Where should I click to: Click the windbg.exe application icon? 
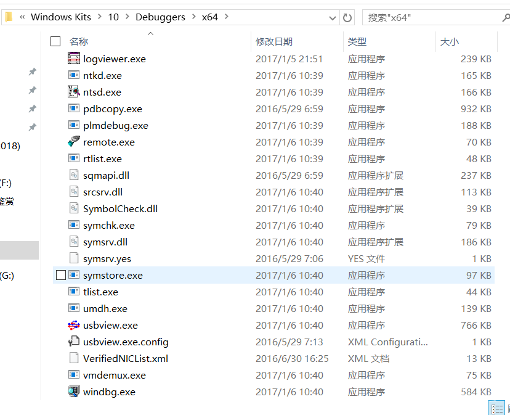pos(74,391)
